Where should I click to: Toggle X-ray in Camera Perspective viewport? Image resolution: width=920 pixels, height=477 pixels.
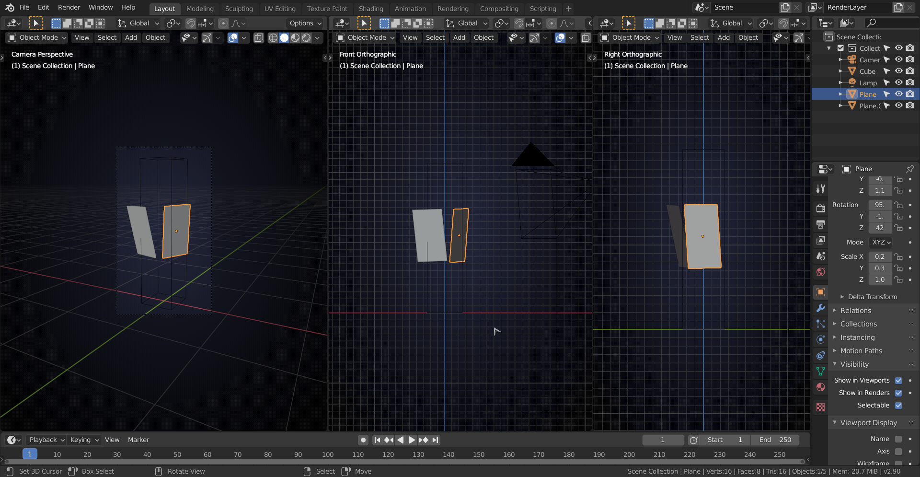(x=258, y=38)
